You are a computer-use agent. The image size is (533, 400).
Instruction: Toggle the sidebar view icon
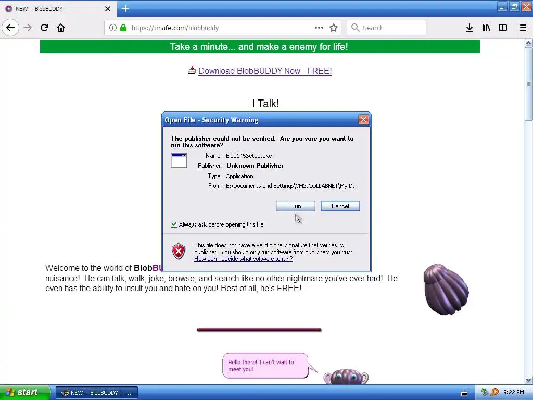tap(503, 28)
